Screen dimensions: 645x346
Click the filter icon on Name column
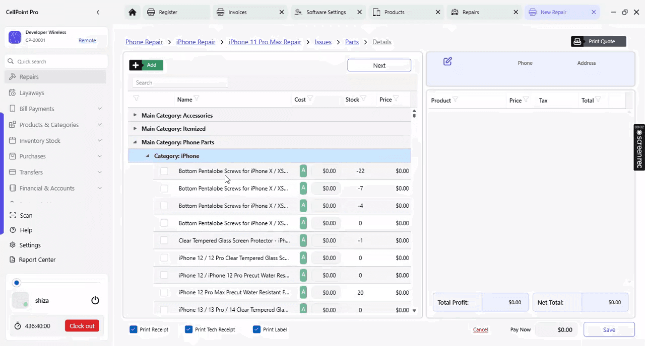point(197,99)
